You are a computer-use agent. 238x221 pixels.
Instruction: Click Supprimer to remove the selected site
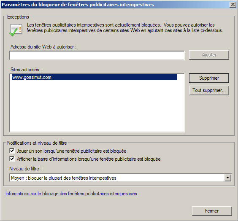click(209, 78)
